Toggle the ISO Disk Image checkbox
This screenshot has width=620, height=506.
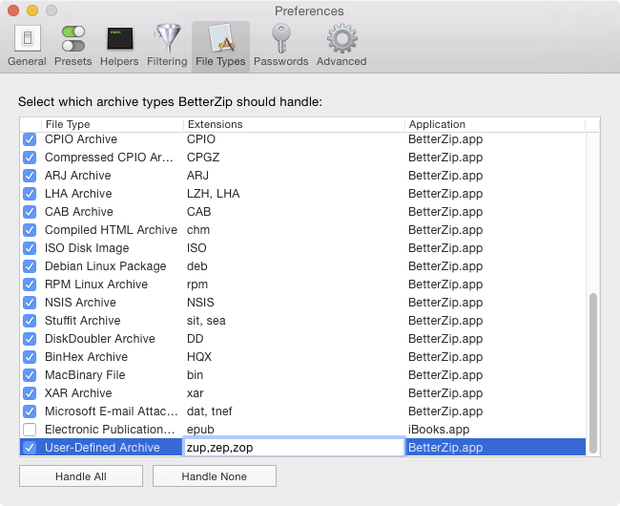tap(30, 248)
